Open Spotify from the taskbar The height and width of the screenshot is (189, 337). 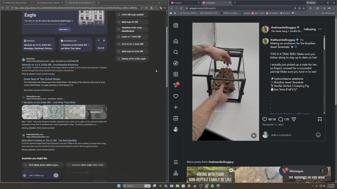click(212, 186)
